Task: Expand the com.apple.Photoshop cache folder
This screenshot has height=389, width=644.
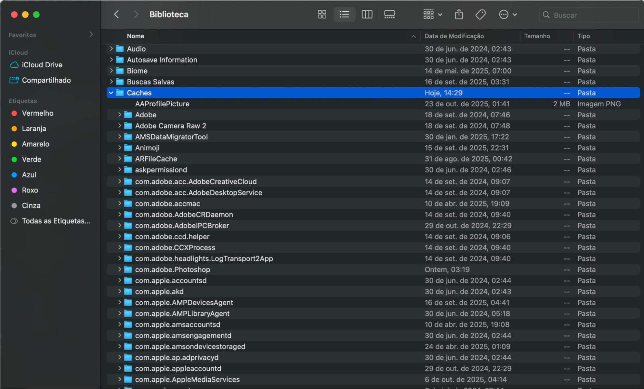Action: (x=119, y=269)
